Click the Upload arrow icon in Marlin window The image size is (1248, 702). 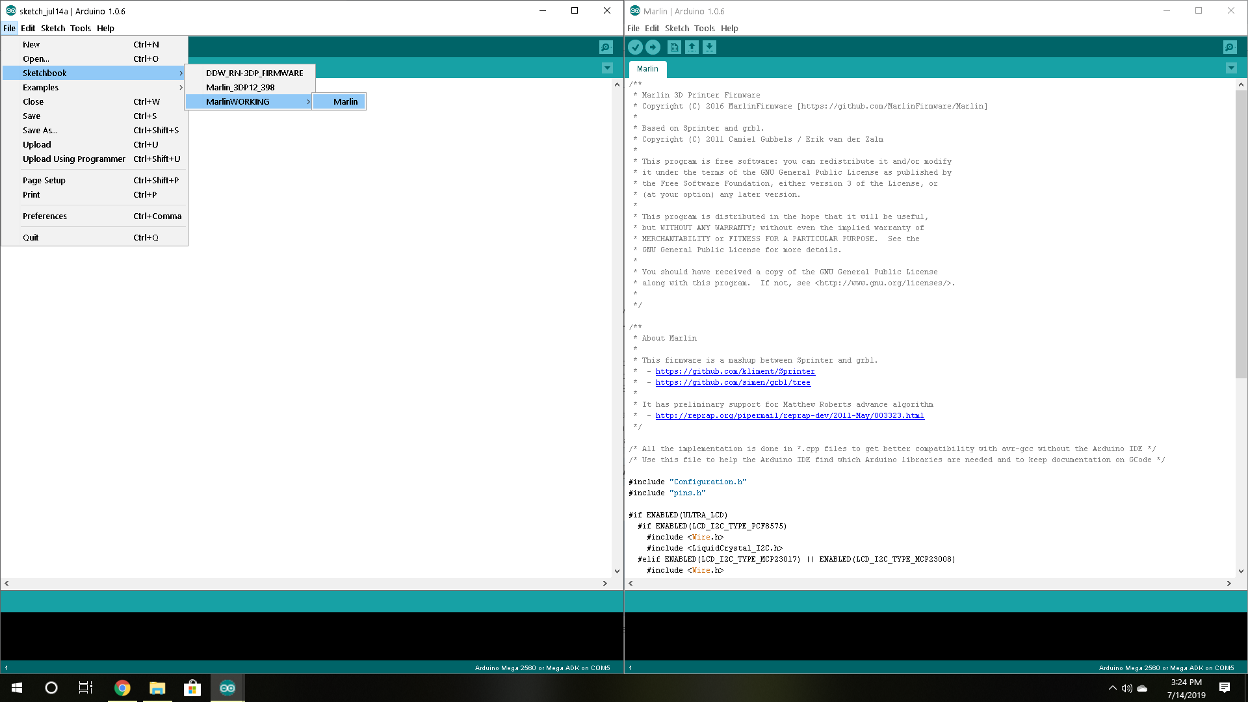[x=653, y=47]
